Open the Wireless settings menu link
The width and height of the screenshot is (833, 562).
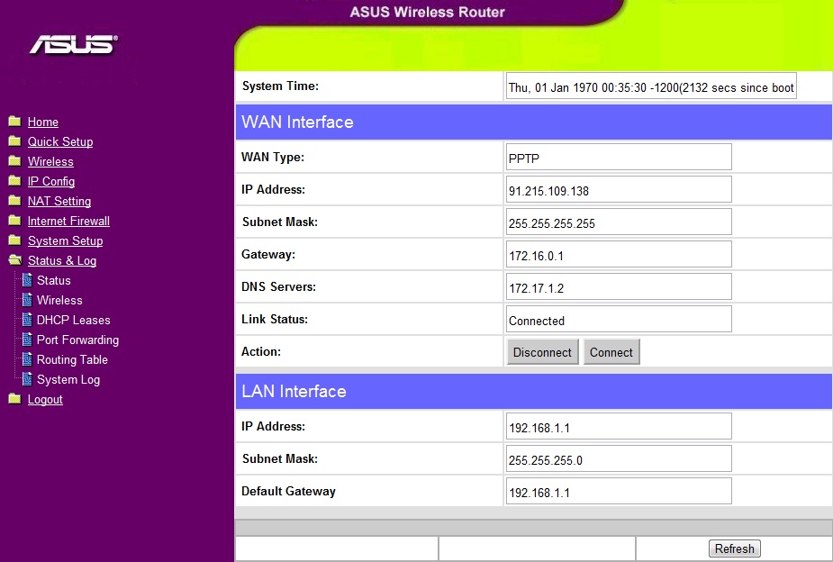50,161
